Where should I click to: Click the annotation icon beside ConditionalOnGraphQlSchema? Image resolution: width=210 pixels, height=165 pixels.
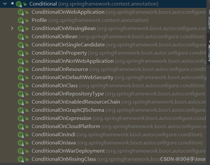coord(21,110)
